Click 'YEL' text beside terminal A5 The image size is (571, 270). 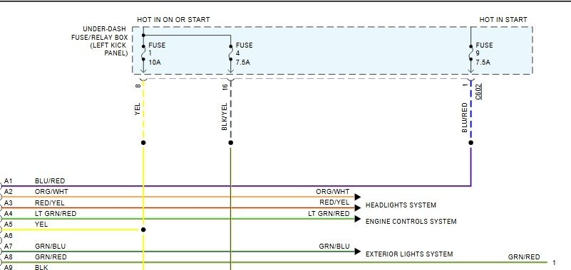pos(41,225)
